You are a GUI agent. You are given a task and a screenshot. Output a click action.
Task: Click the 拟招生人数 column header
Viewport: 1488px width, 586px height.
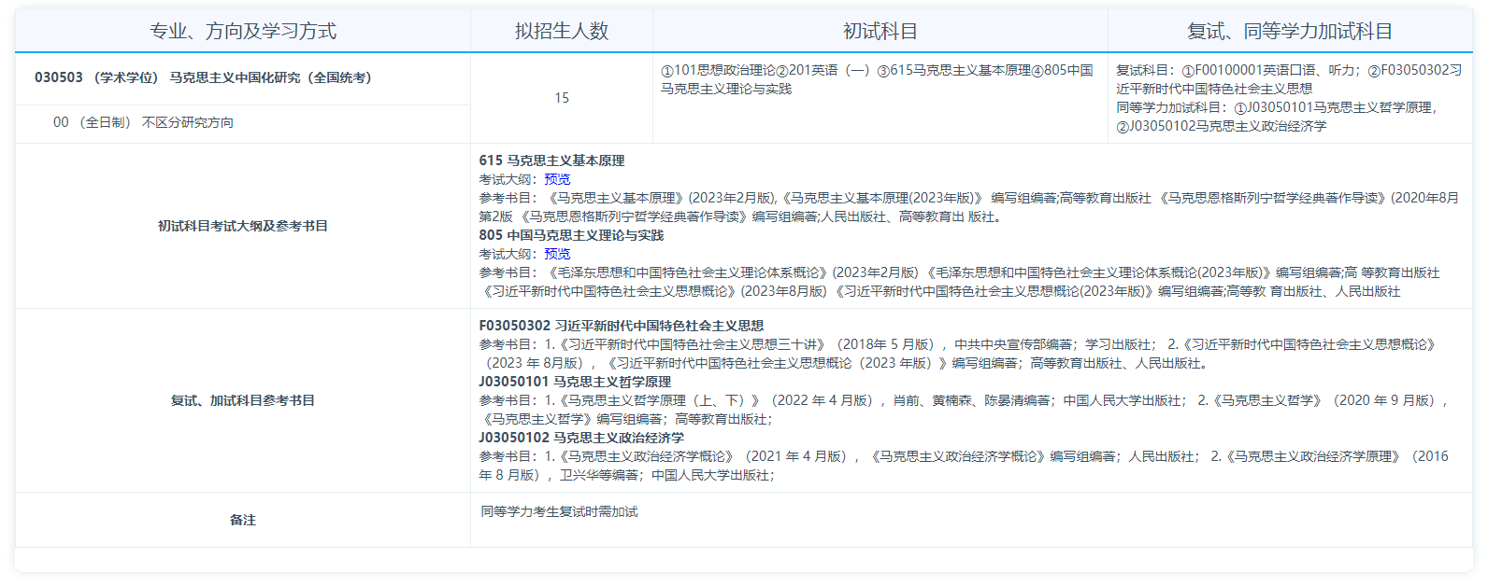[x=562, y=31]
